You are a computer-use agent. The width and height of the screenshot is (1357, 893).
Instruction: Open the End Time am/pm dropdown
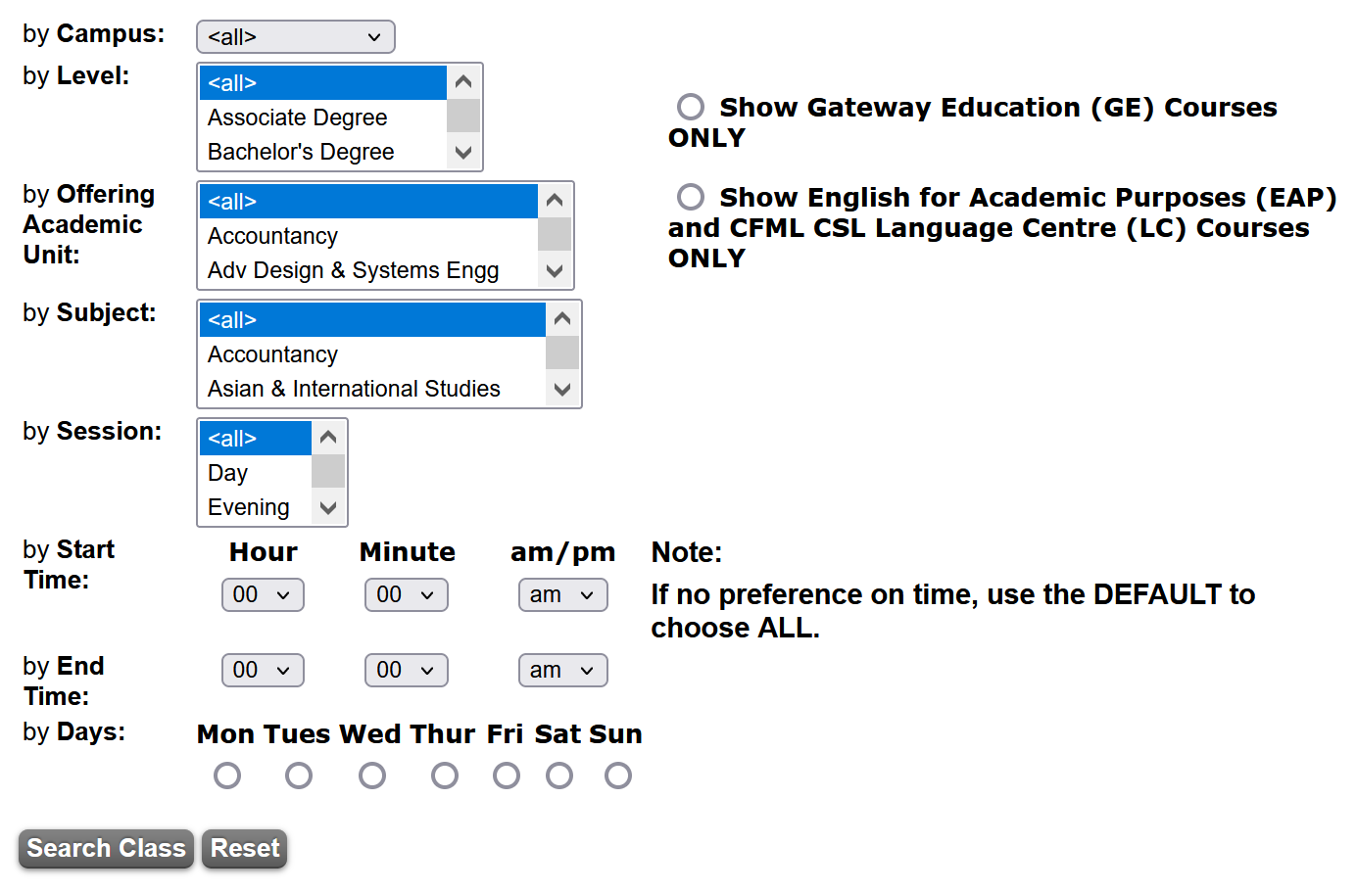point(562,670)
